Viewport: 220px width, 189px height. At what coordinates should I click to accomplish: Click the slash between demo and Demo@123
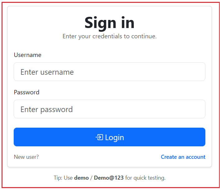(91, 178)
